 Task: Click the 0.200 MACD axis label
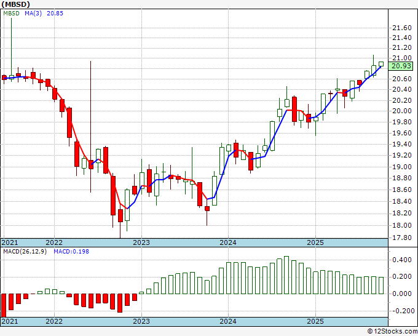click(403, 277)
